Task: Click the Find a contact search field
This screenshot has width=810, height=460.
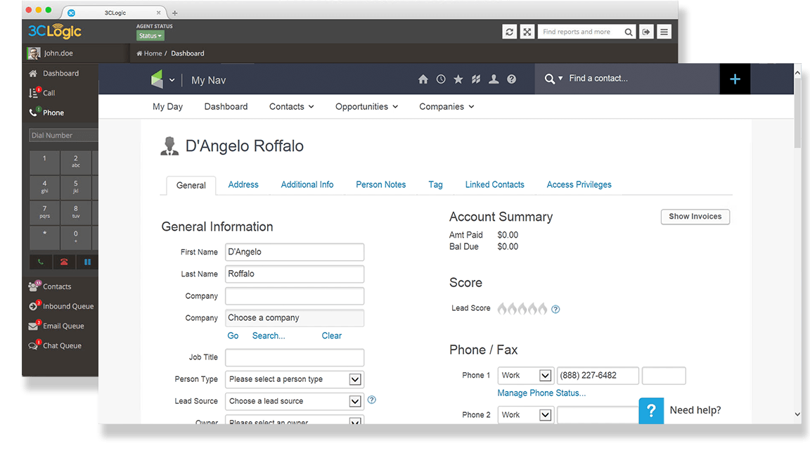Action: (x=641, y=79)
